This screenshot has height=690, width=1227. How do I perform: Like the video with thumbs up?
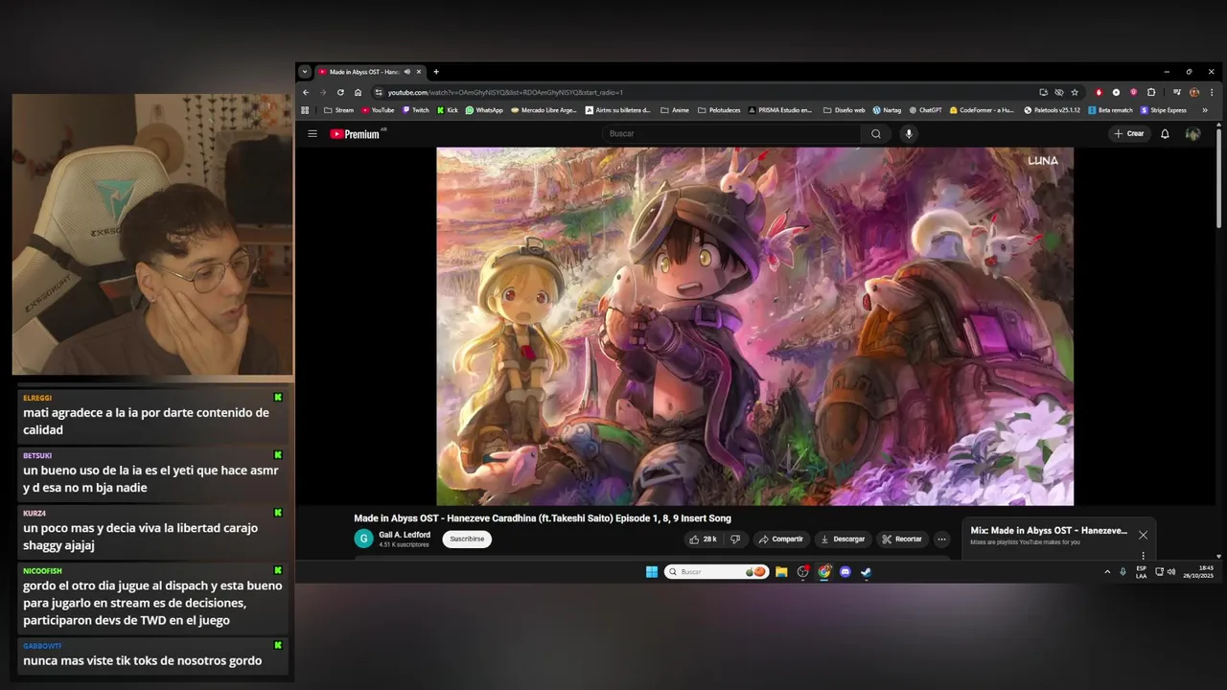coord(703,540)
